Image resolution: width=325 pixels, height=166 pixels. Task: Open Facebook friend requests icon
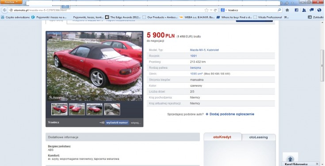tap(304, 10)
